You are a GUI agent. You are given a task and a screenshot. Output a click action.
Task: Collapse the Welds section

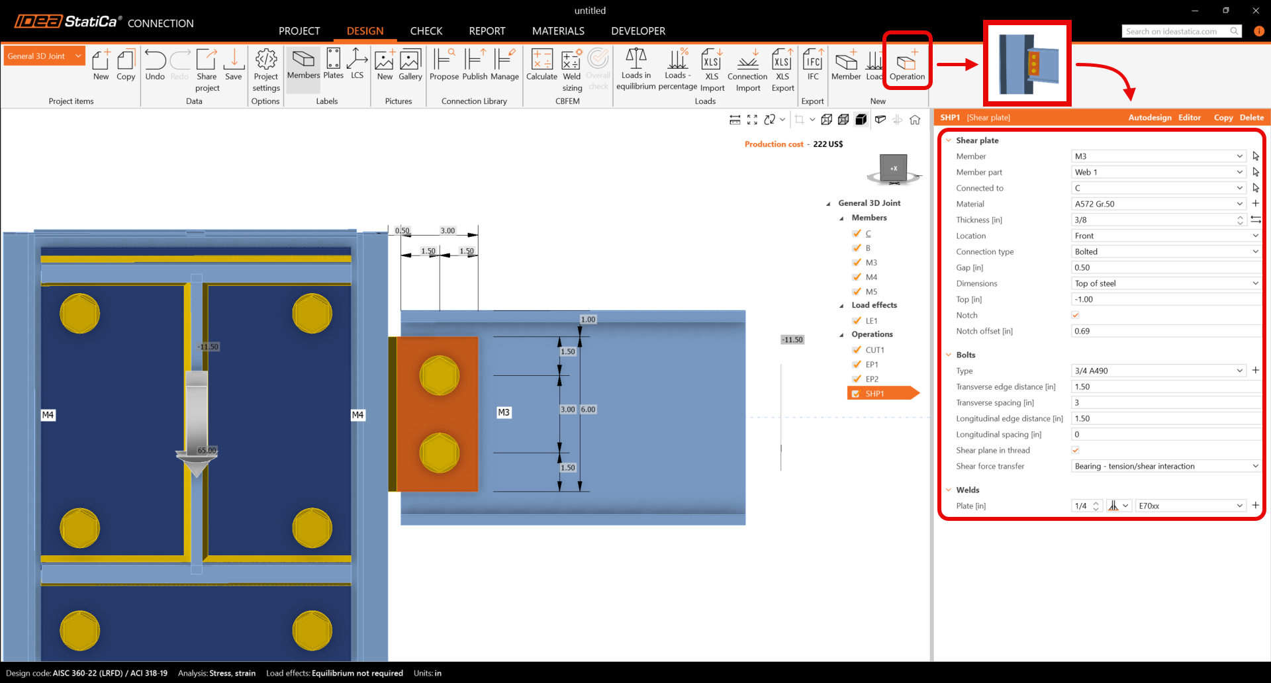tap(949, 490)
